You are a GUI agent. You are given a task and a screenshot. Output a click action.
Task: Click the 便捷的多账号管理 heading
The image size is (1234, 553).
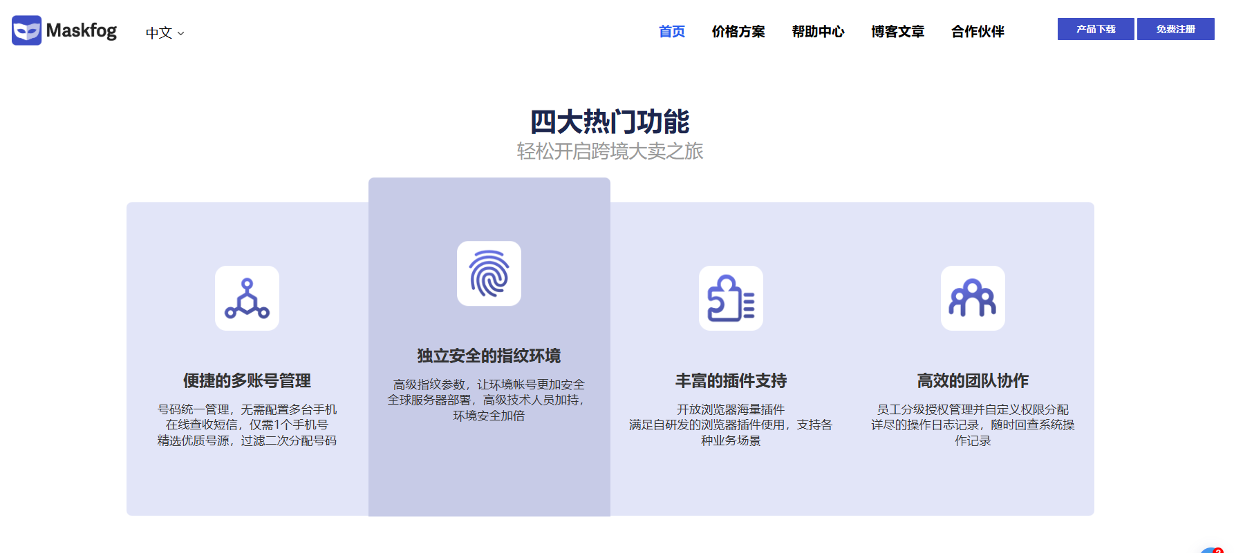[247, 380]
